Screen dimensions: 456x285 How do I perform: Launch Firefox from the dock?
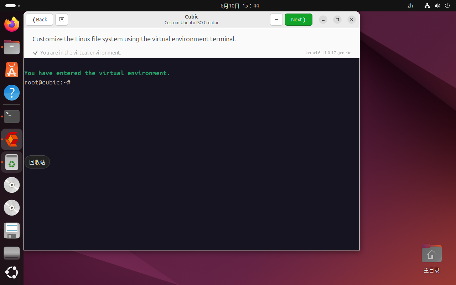12,25
